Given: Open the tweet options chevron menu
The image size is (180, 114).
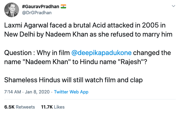Looking at the screenshot, I should (x=173, y=6).
